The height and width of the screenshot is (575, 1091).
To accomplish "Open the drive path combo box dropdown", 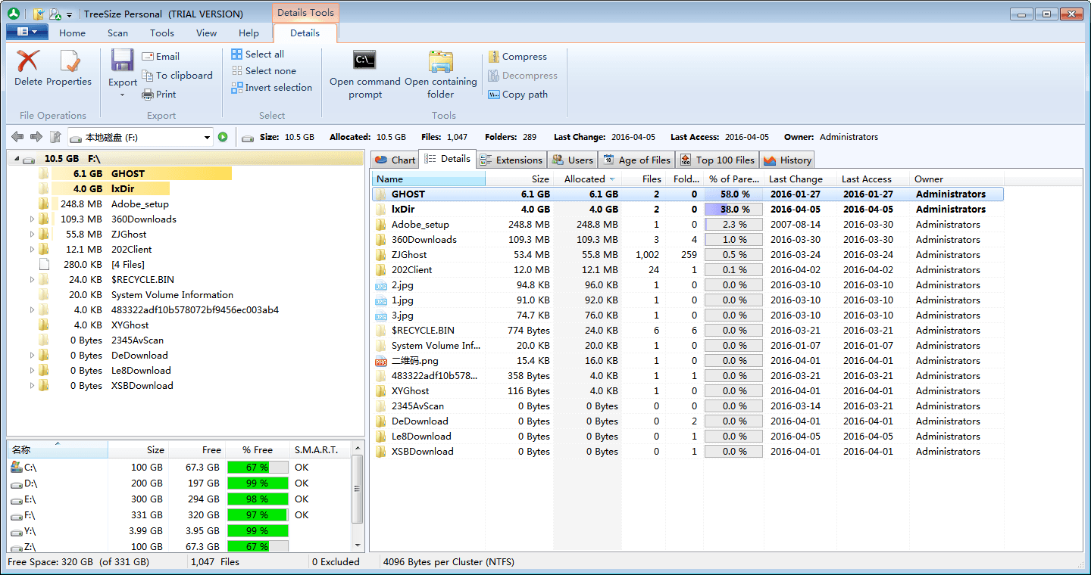I will 208,137.
